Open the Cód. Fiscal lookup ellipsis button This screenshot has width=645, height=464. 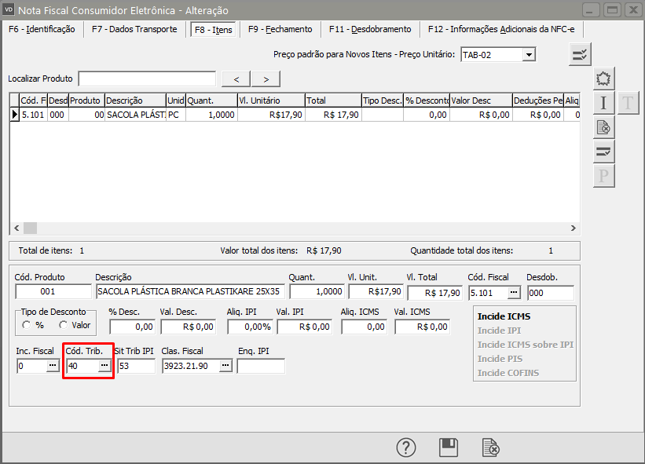coord(514,292)
